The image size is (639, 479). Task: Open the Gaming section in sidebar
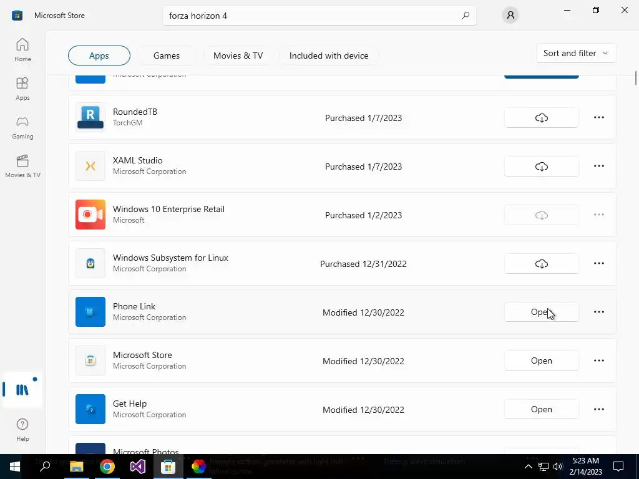(22, 127)
